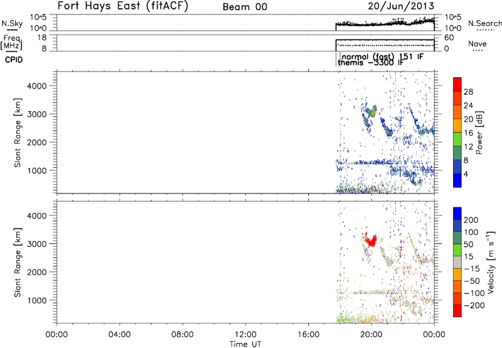
Task: Pick the Power colorbar segment between 8 and 12
Action: (x=457, y=153)
